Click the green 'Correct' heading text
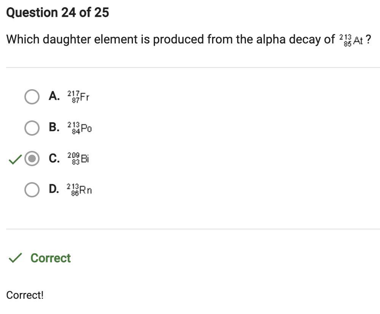380x314 pixels. [51, 258]
